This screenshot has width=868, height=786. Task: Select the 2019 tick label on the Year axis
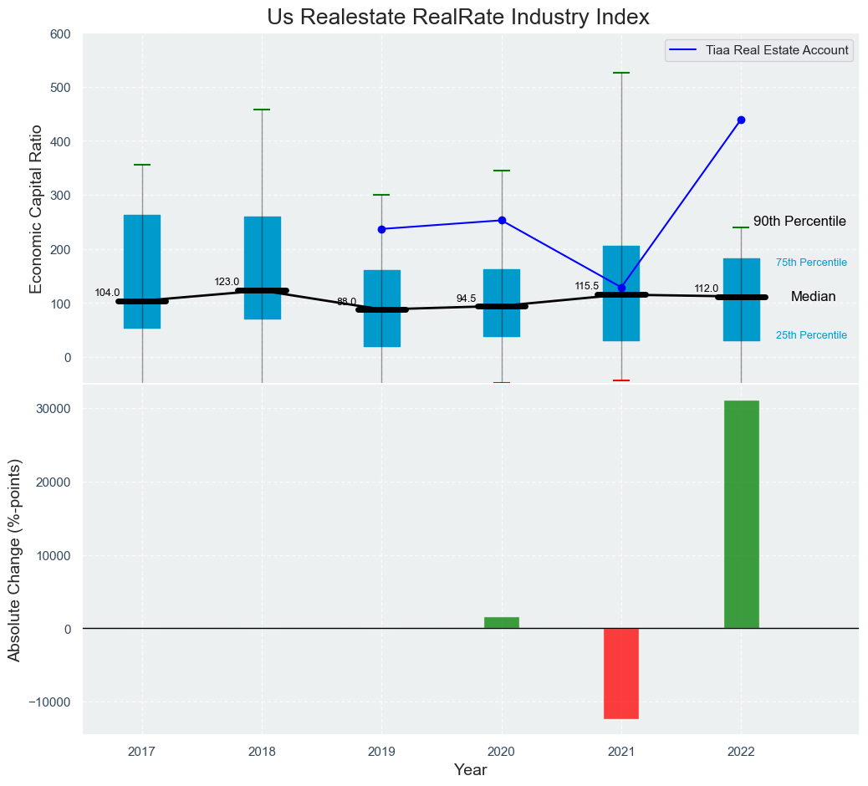(382, 753)
